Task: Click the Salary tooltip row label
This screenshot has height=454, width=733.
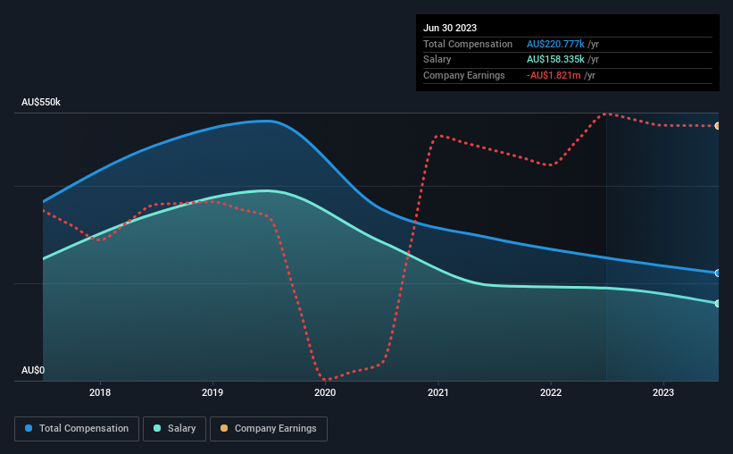Action: tap(437, 60)
